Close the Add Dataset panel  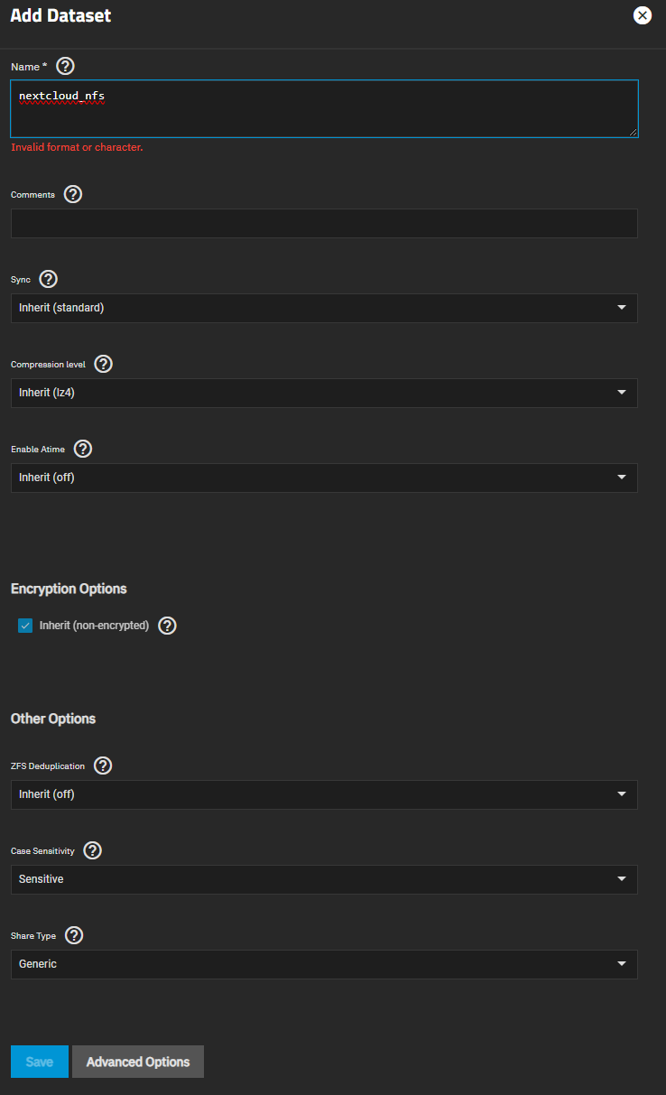(x=643, y=15)
